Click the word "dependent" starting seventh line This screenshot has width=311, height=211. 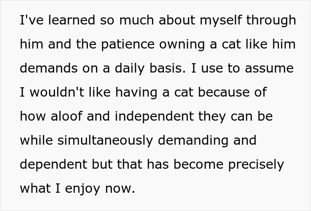[54, 165]
